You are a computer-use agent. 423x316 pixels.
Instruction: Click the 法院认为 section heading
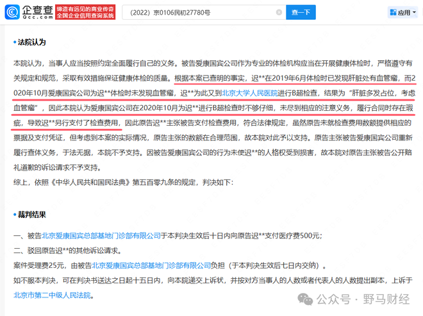(31, 42)
